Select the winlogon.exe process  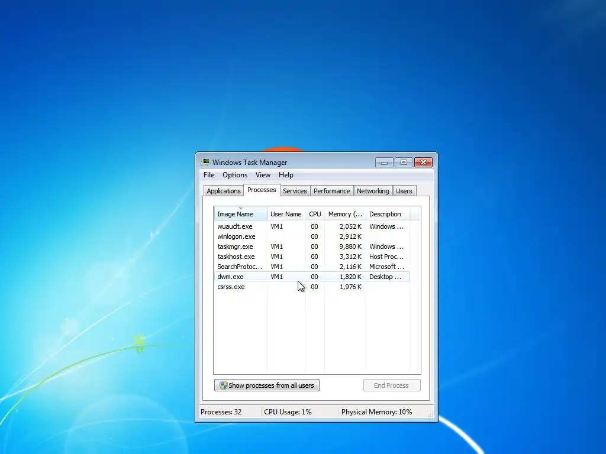pyautogui.click(x=311, y=236)
